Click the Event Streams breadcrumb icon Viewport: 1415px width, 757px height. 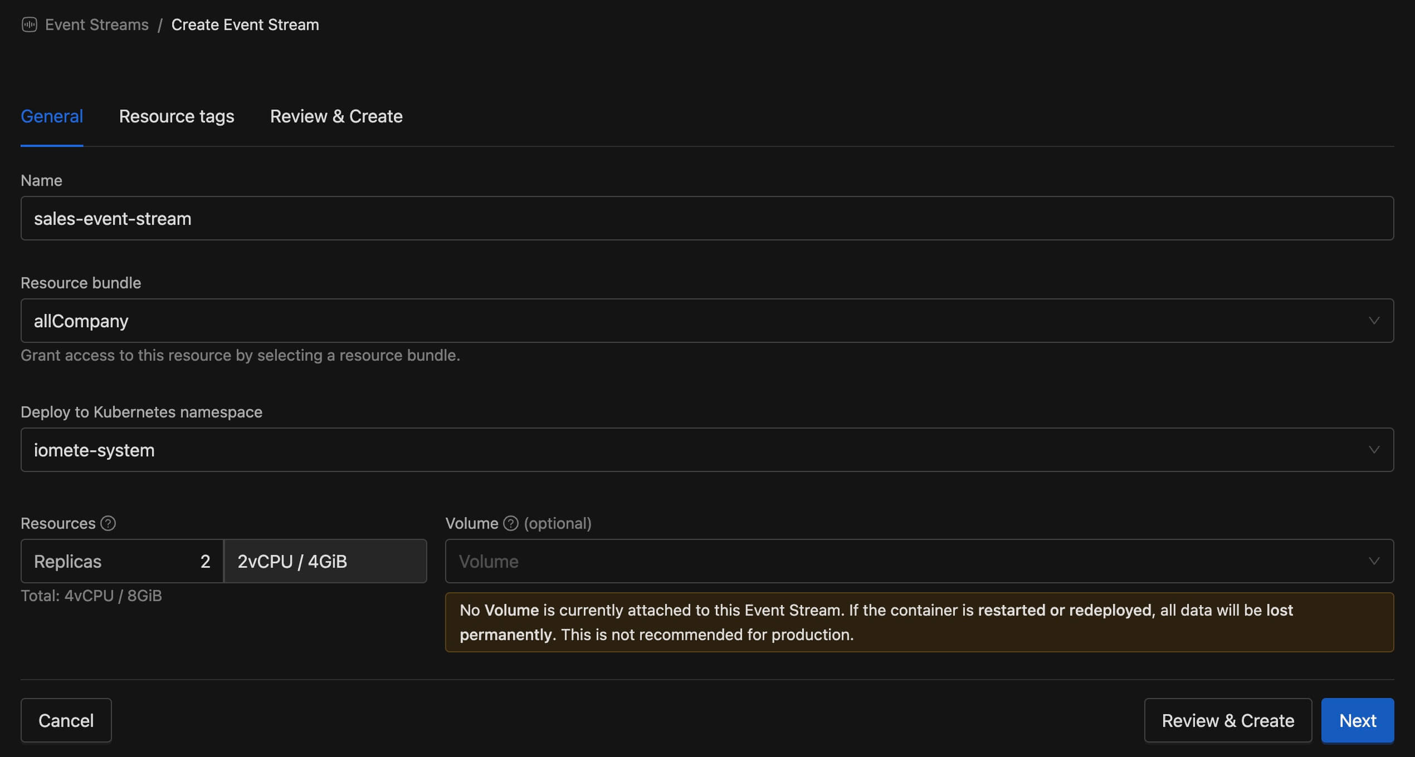click(x=29, y=24)
